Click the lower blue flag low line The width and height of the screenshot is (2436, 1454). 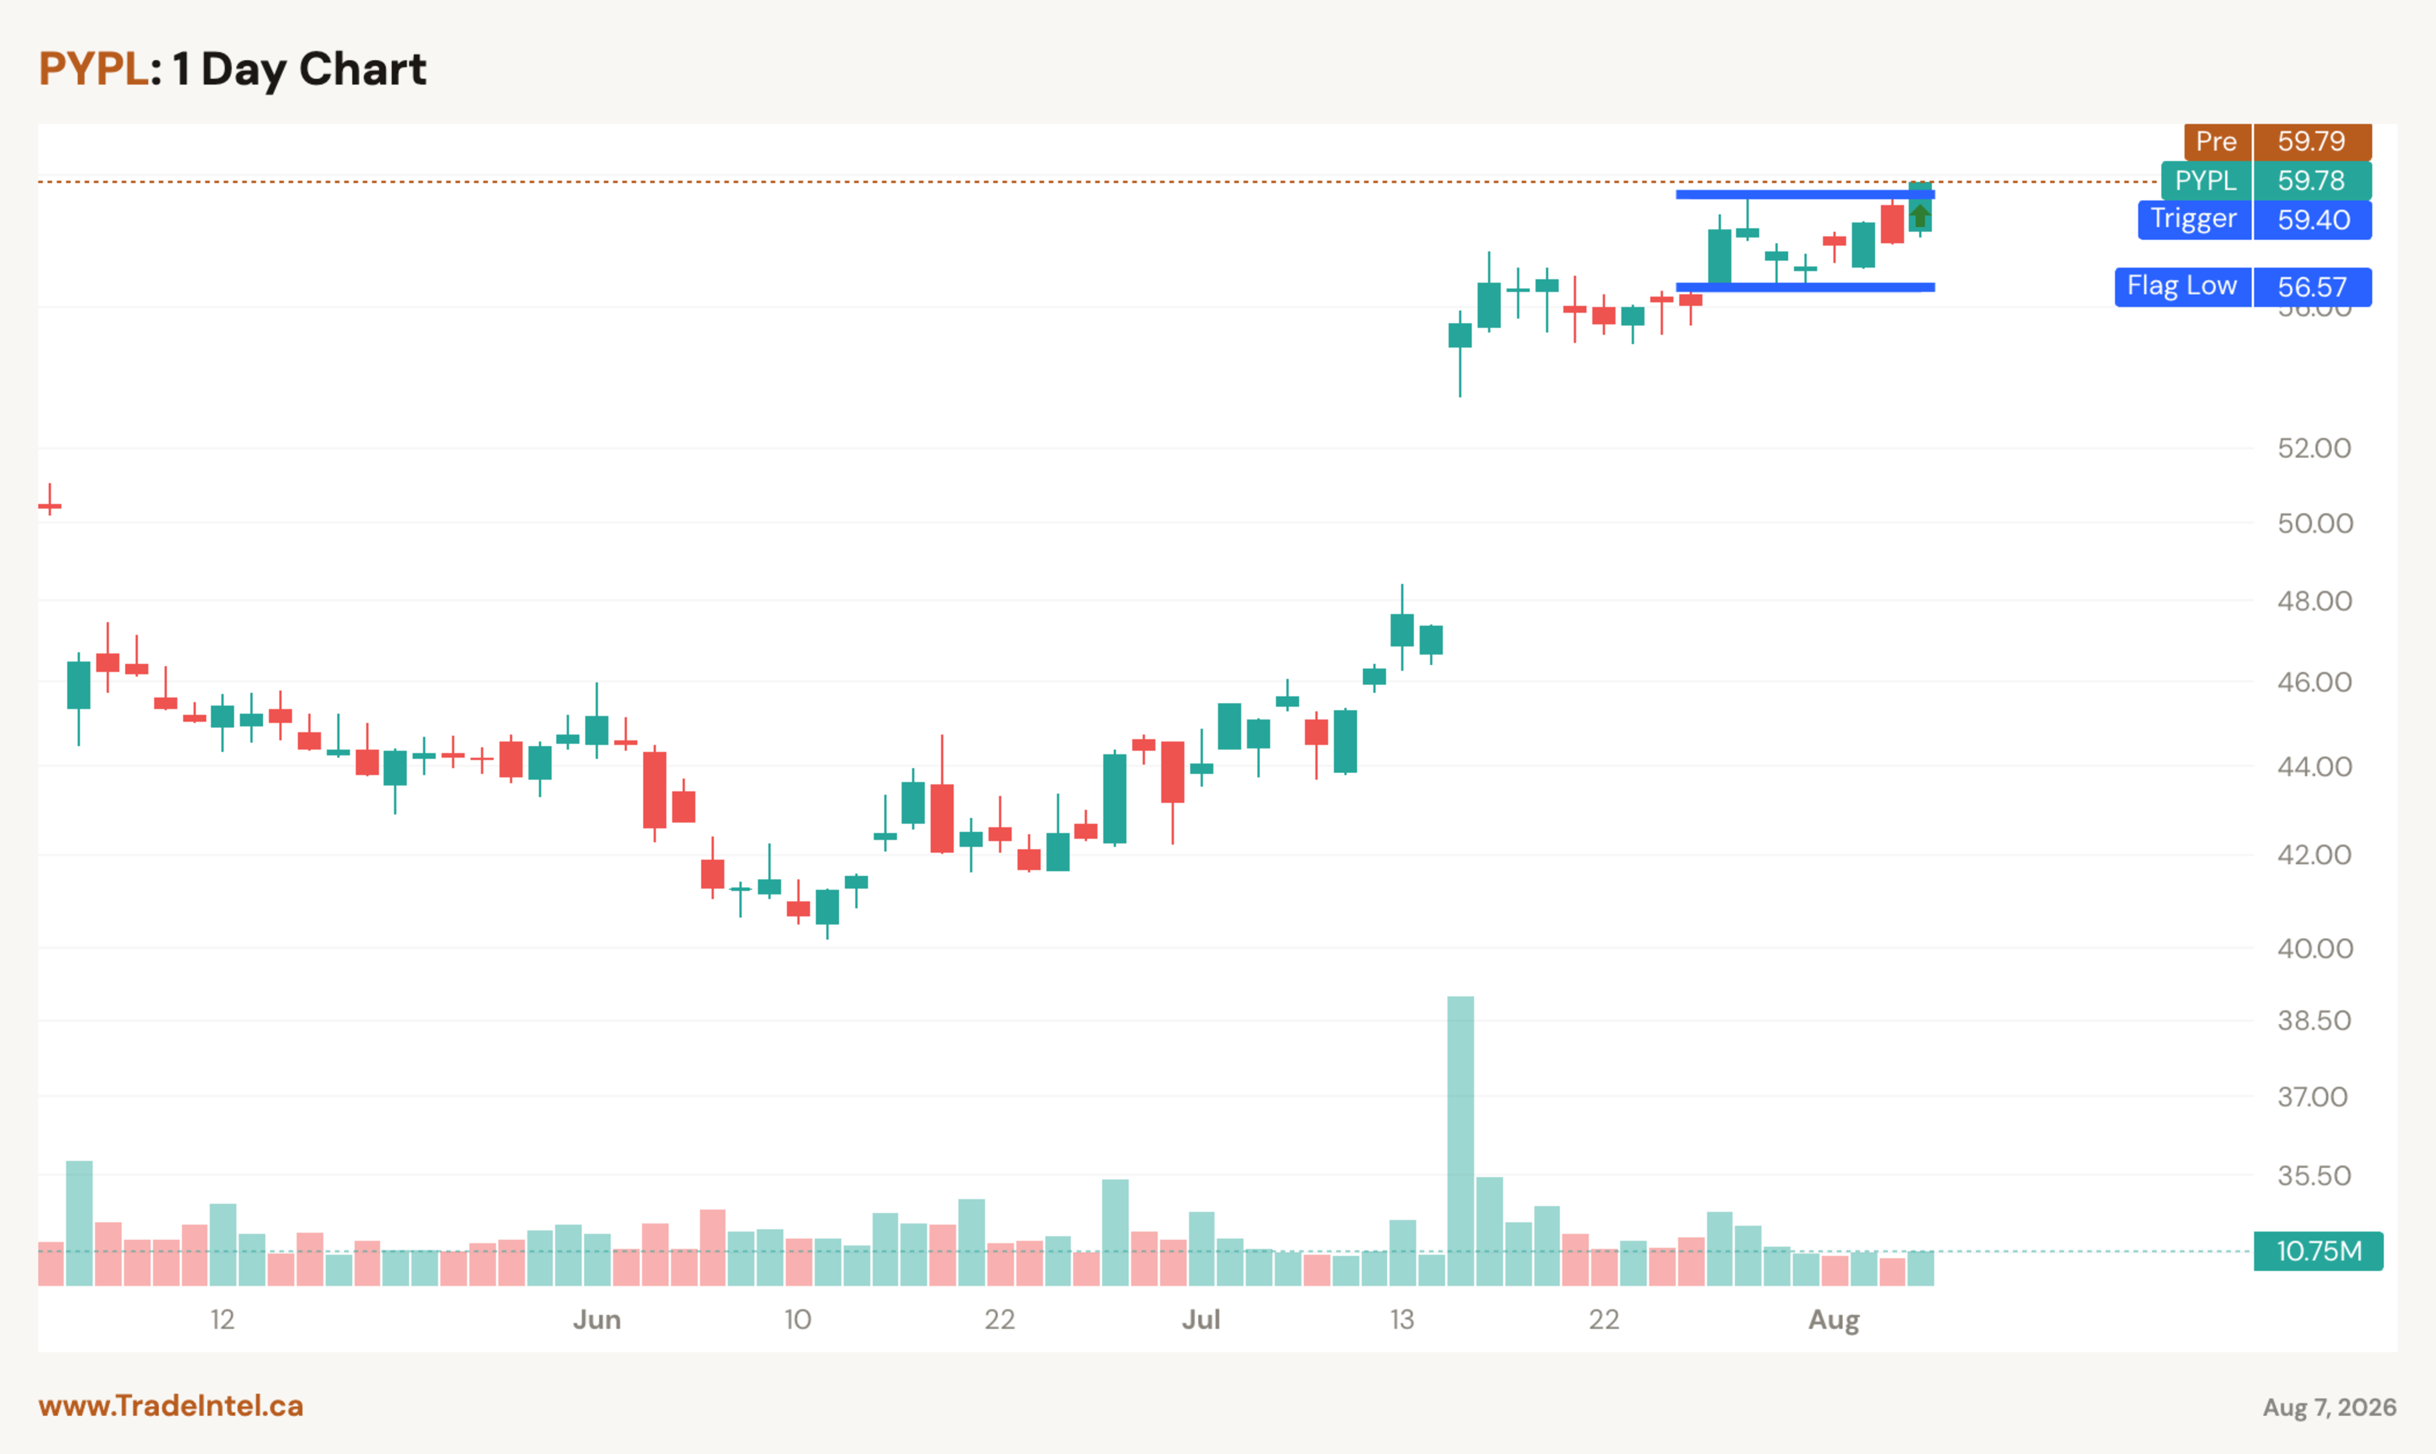tap(1805, 287)
